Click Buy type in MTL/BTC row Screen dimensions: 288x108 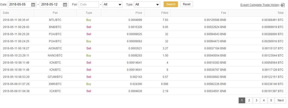(x=89, y=20)
